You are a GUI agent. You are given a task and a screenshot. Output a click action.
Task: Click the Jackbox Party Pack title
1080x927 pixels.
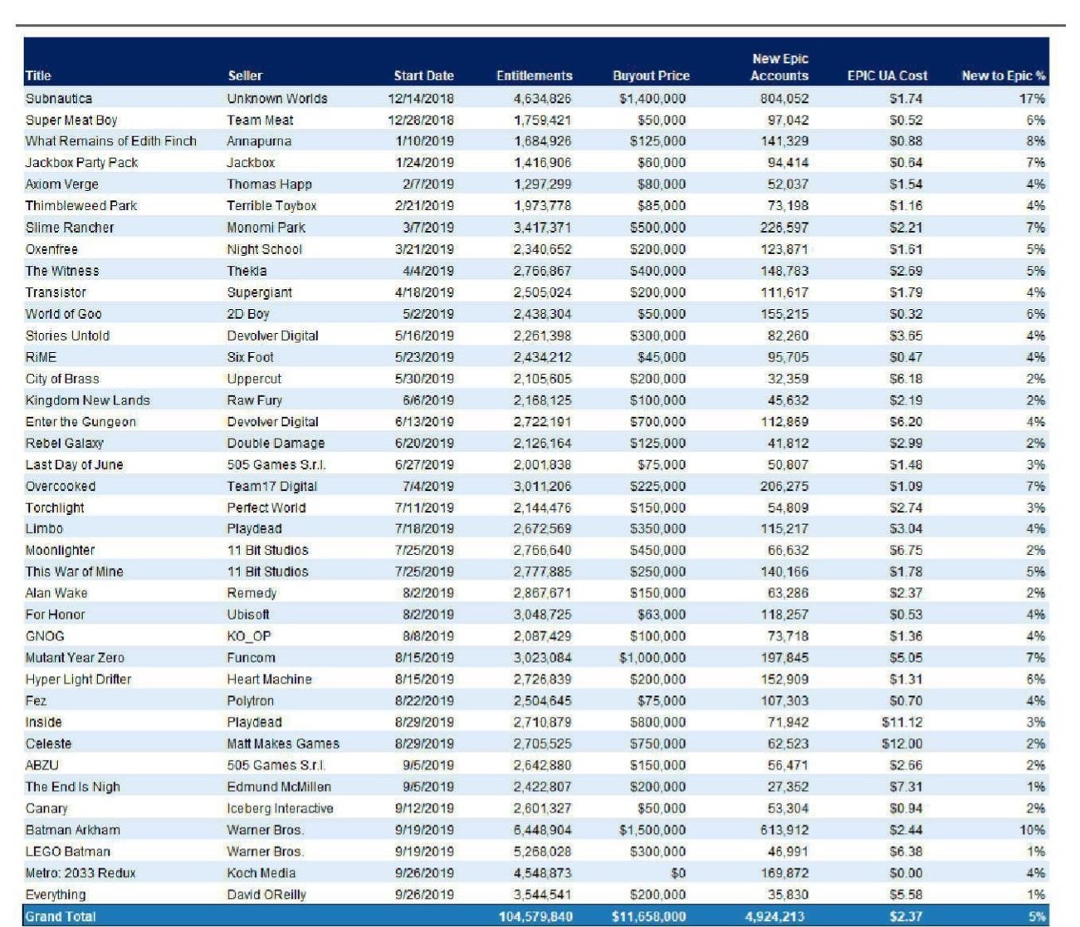point(81,163)
